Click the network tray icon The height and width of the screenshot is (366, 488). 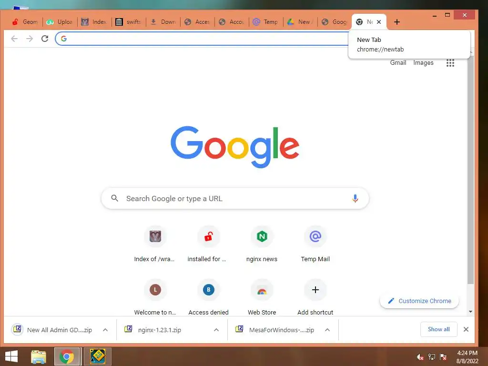[x=432, y=357]
